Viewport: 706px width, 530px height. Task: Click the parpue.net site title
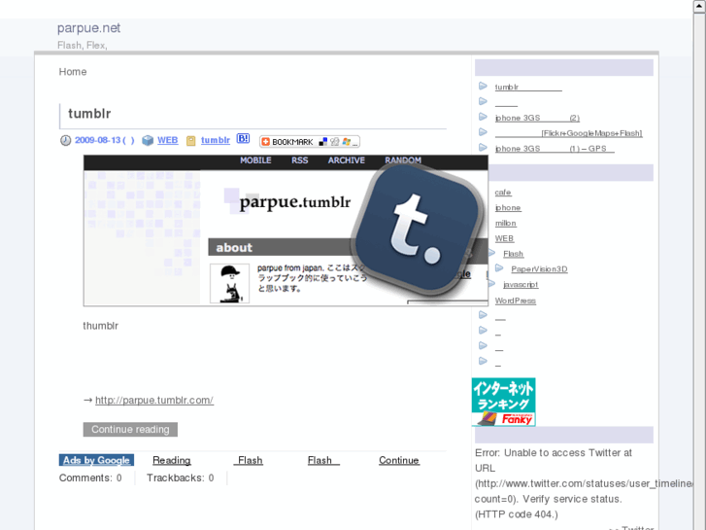(88, 28)
